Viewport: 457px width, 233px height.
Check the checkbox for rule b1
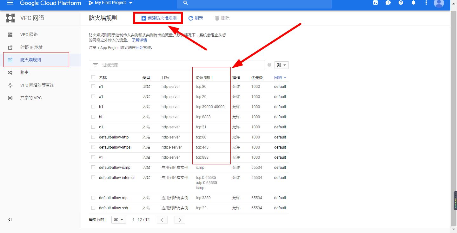pyautogui.click(x=93, y=107)
